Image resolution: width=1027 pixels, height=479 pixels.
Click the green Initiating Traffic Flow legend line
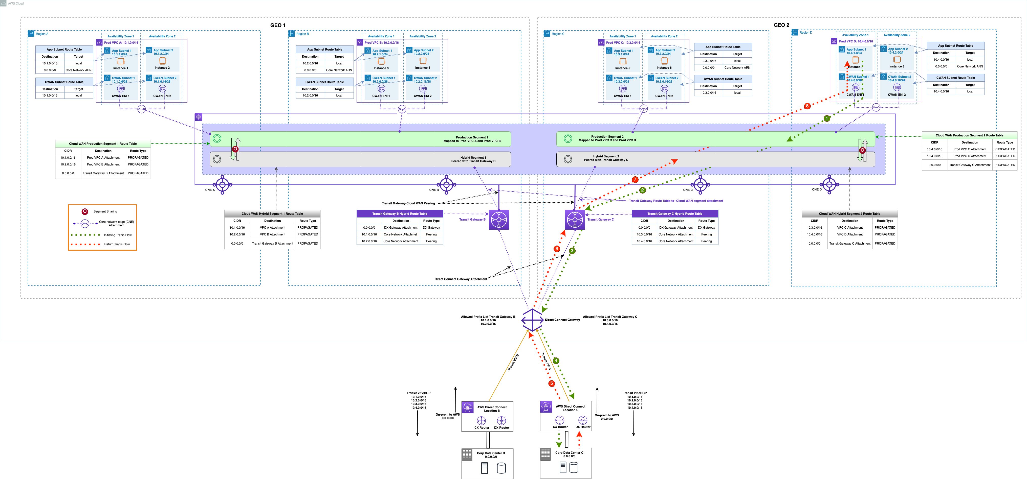click(85, 235)
